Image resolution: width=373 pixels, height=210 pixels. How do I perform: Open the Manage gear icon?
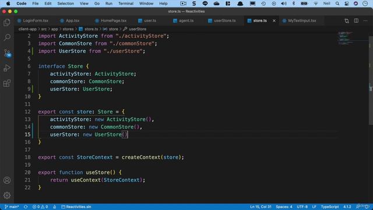pyautogui.click(x=7, y=195)
